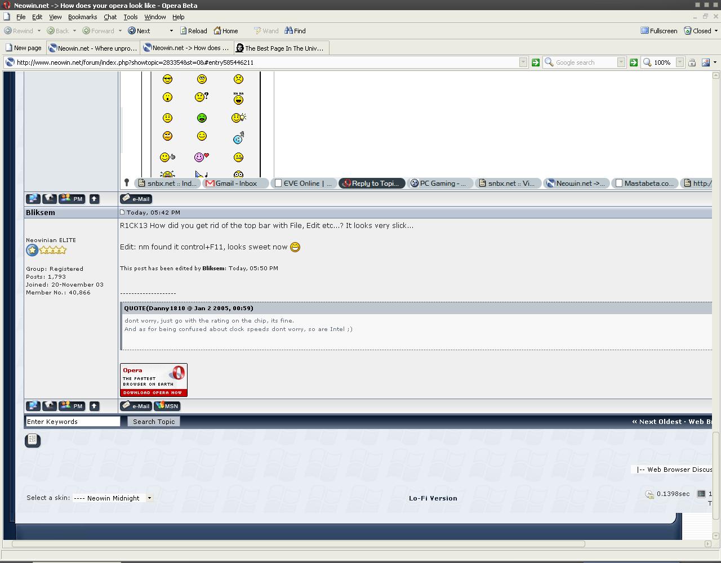721x563 pixels.
Task: Open the File menu
Action: click(21, 17)
